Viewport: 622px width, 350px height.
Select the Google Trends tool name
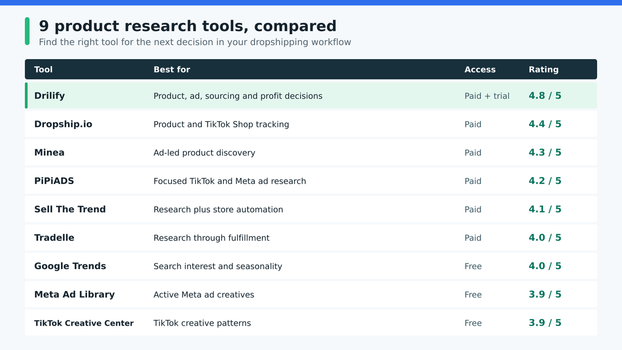point(70,266)
